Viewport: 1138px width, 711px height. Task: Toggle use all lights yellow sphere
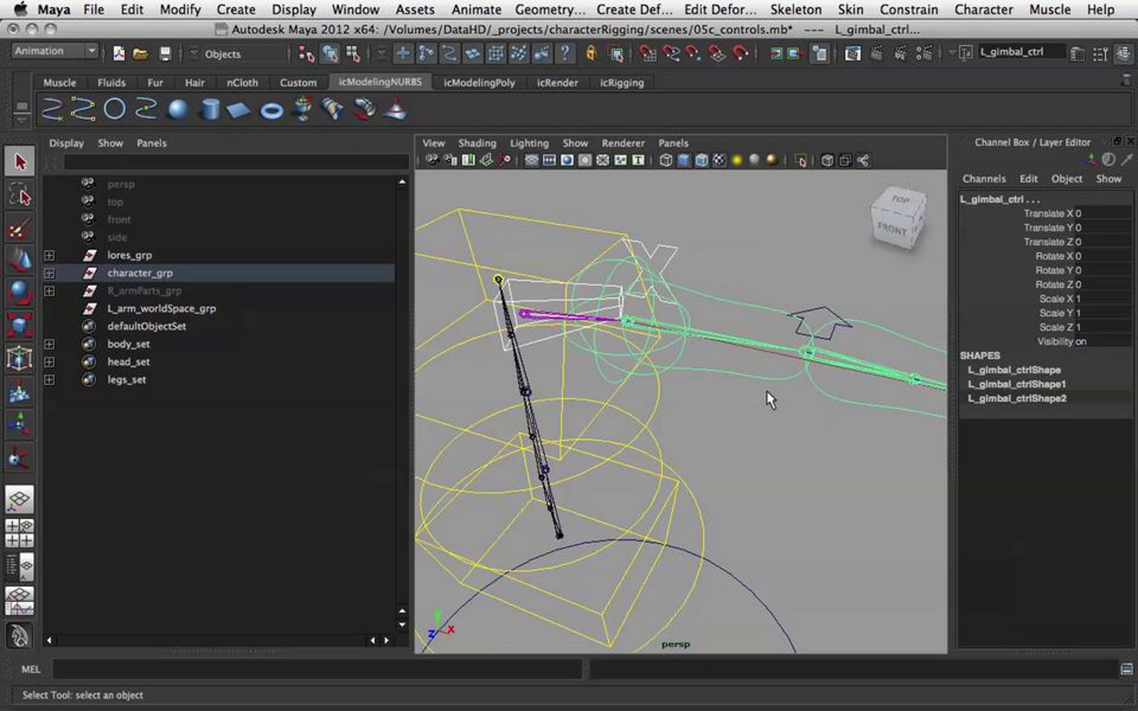736,161
